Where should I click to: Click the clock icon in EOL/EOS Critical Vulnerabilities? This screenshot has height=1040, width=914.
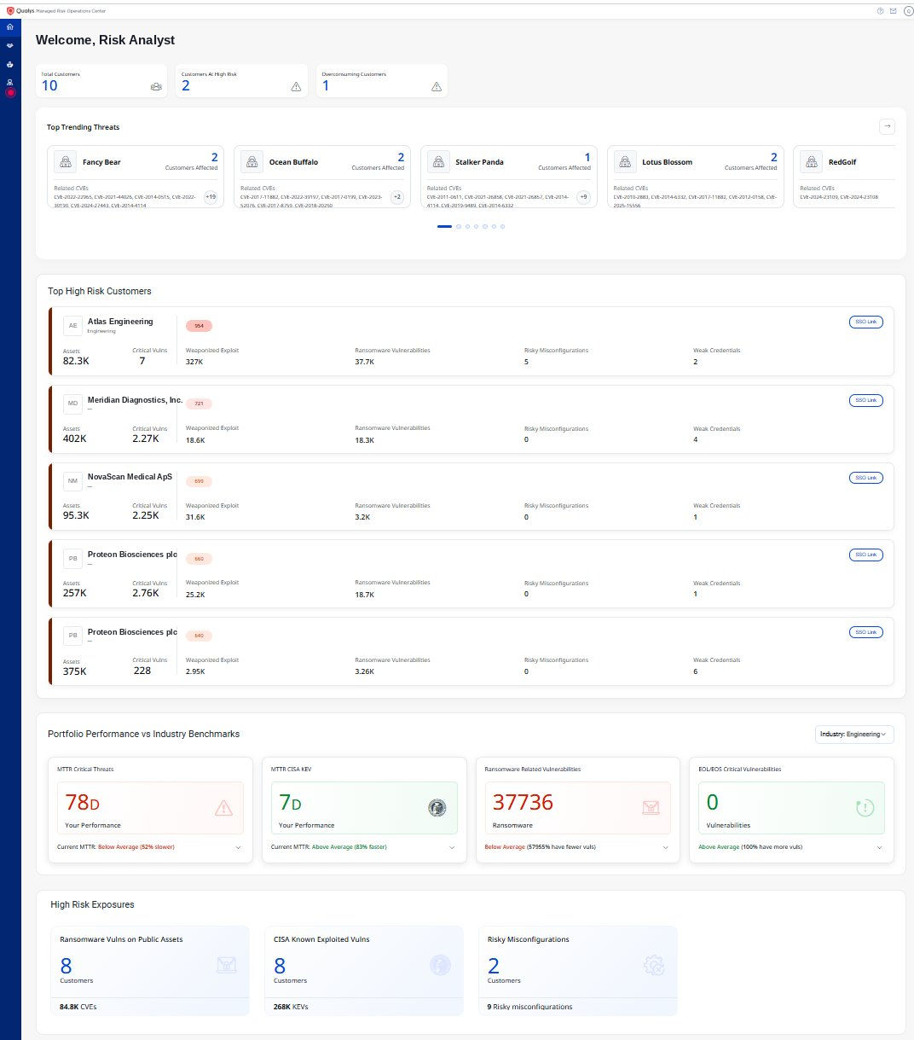pyautogui.click(x=865, y=808)
